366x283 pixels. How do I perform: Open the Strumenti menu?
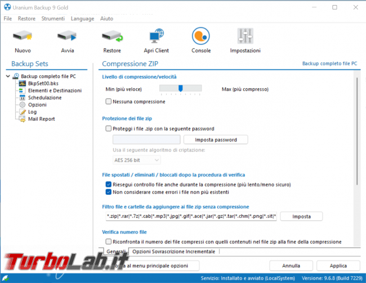[x=53, y=19]
